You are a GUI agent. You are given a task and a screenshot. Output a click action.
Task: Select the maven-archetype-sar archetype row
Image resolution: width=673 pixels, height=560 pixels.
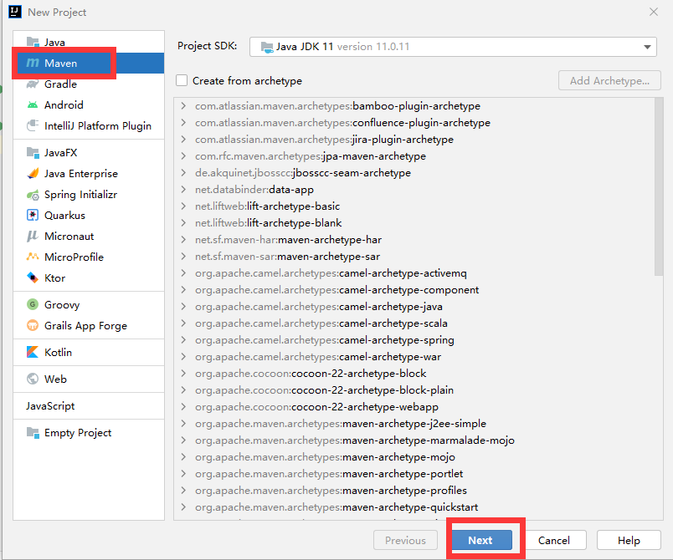pyautogui.click(x=414, y=257)
